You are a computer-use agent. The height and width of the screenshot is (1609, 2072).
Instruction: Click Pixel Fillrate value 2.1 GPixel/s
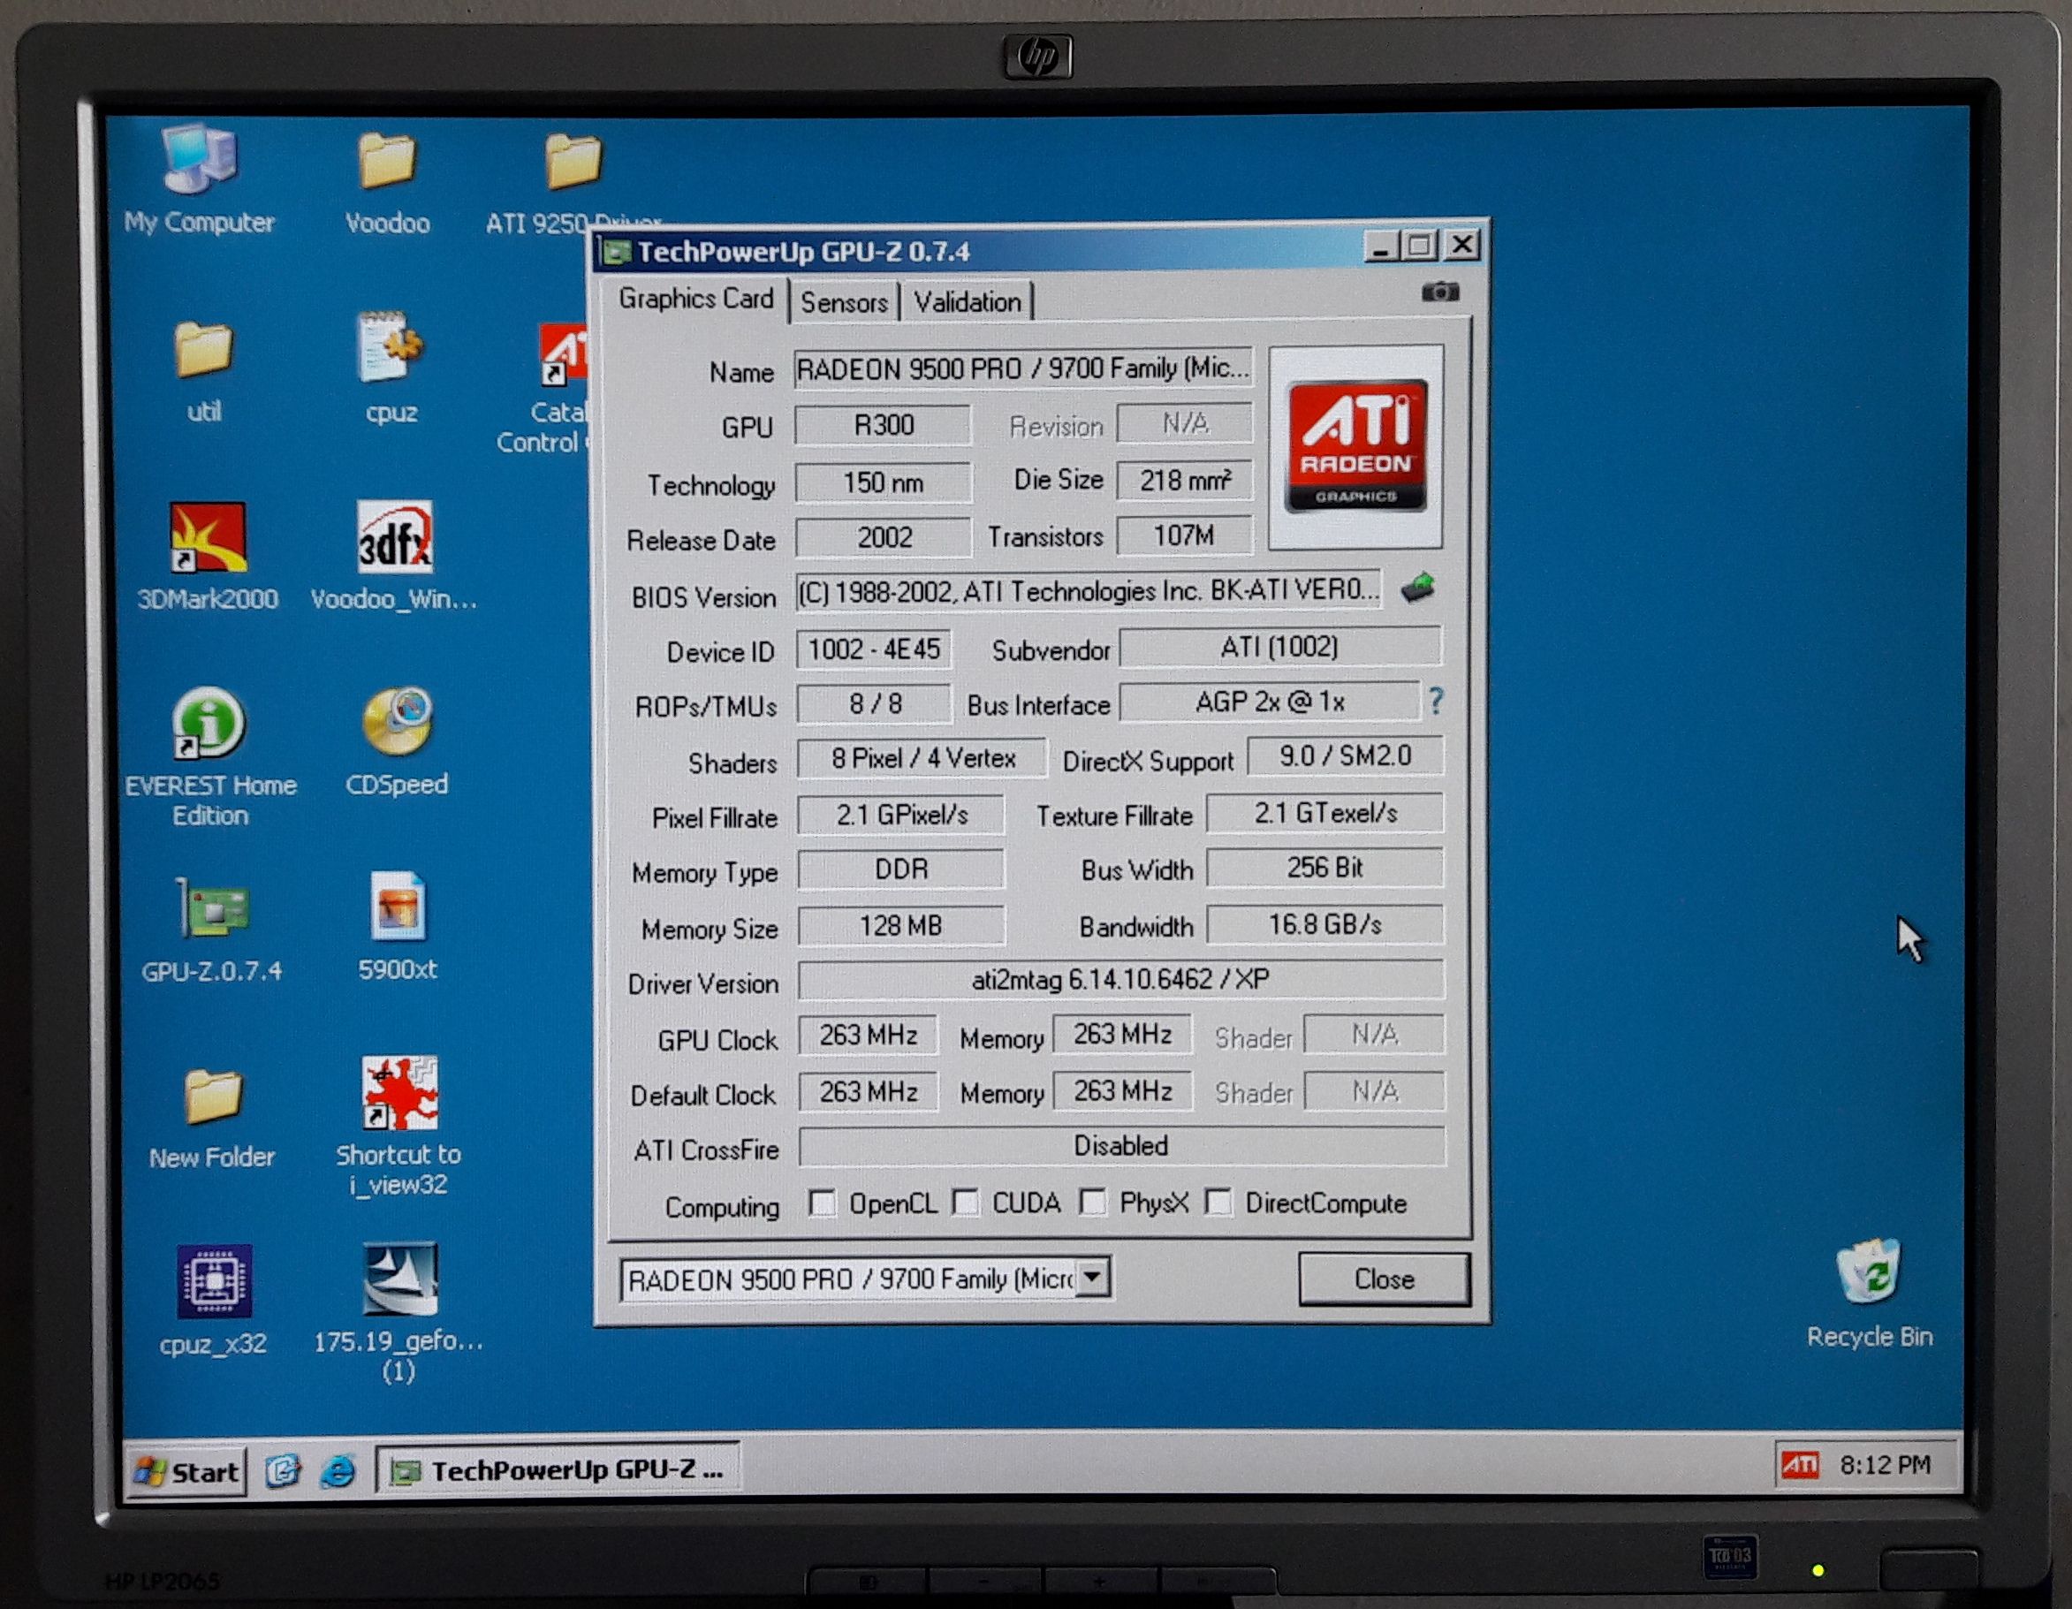[x=901, y=815]
